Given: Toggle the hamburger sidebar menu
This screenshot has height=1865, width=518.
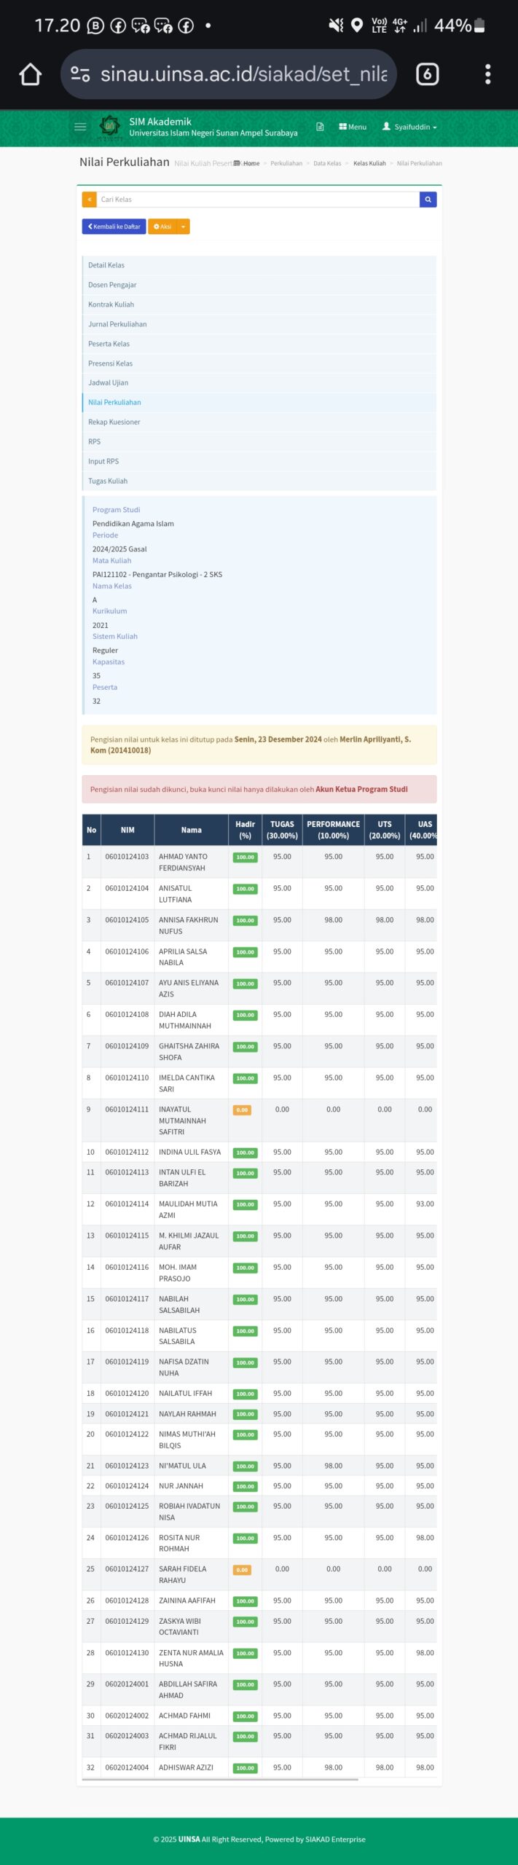Looking at the screenshot, I should coord(80,127).
